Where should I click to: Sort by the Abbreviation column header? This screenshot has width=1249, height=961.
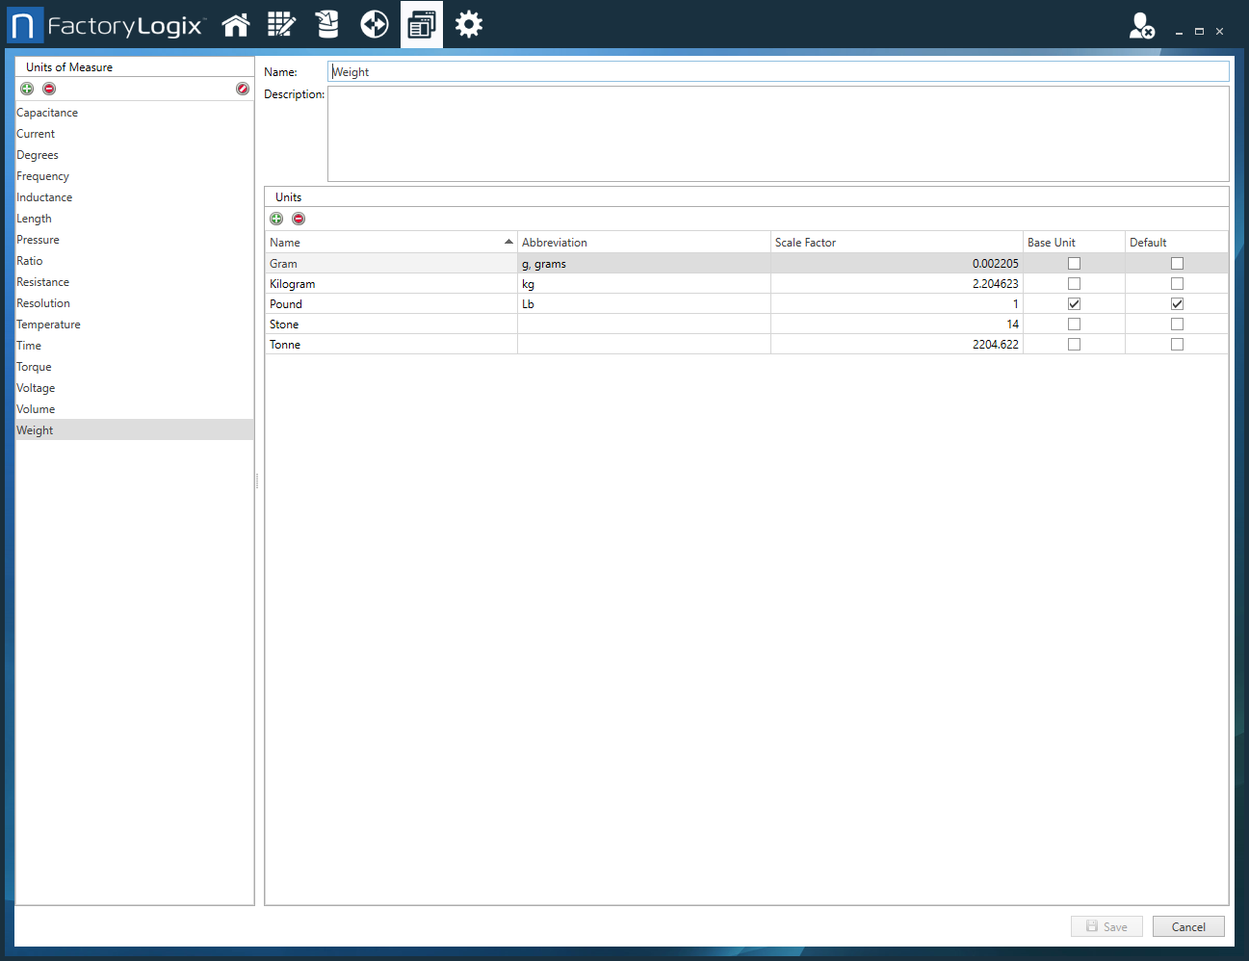point(643,243)
